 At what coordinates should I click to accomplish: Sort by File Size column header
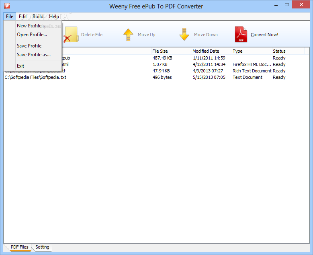172,51
